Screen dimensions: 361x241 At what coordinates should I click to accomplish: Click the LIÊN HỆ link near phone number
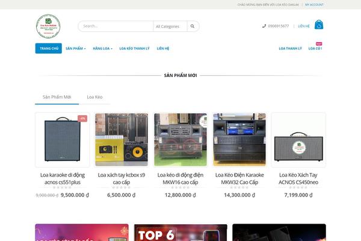click(x=304, y=26)
